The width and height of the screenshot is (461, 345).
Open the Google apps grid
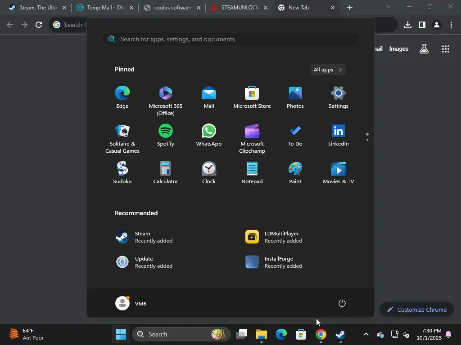point(446,49)
